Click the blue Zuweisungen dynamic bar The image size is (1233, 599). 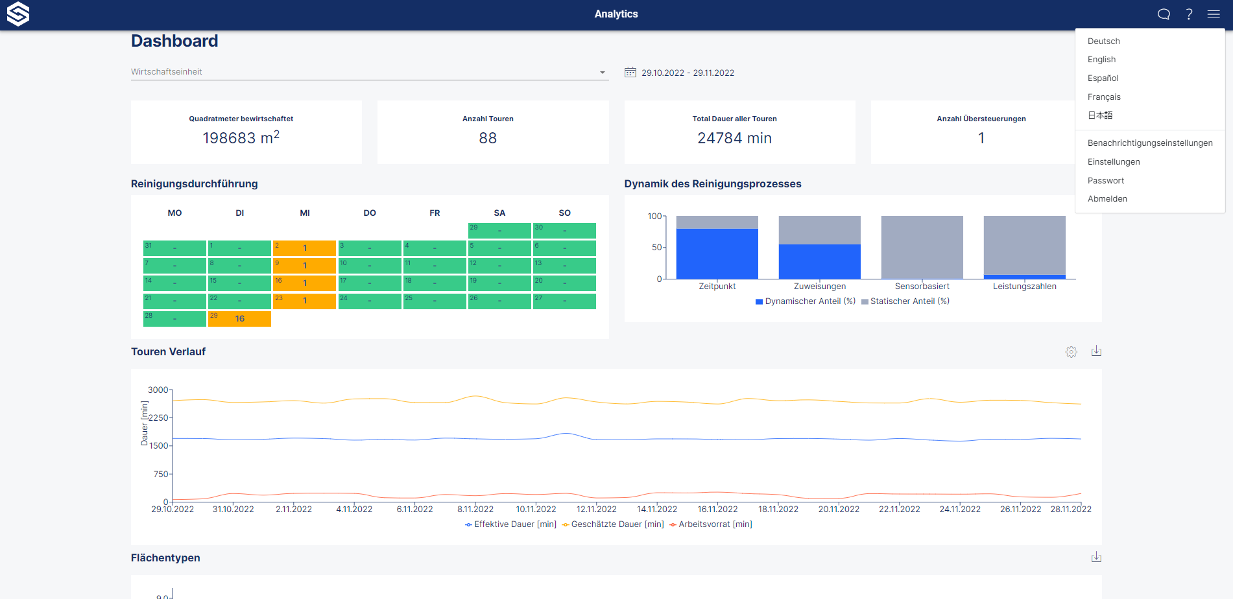(x=820, y=261)
